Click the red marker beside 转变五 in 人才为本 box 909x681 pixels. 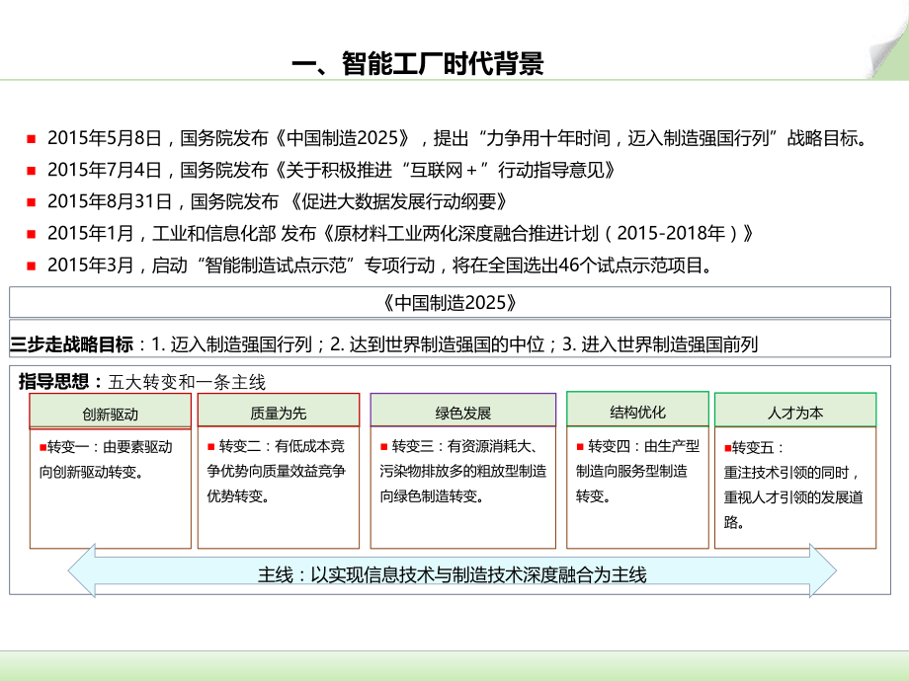728,447
